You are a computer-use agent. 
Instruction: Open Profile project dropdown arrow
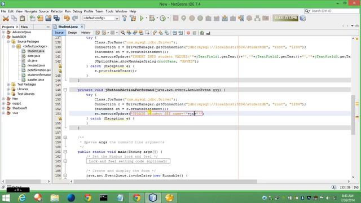[168, 18]
